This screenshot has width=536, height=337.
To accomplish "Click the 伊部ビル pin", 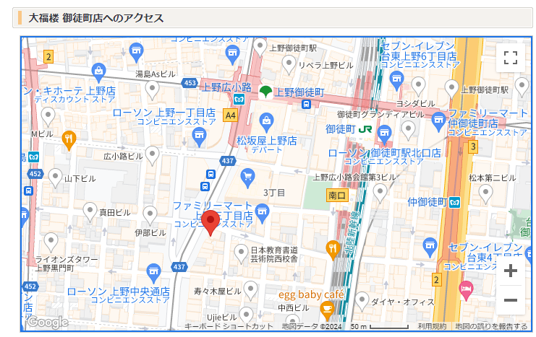I will 150,216.
